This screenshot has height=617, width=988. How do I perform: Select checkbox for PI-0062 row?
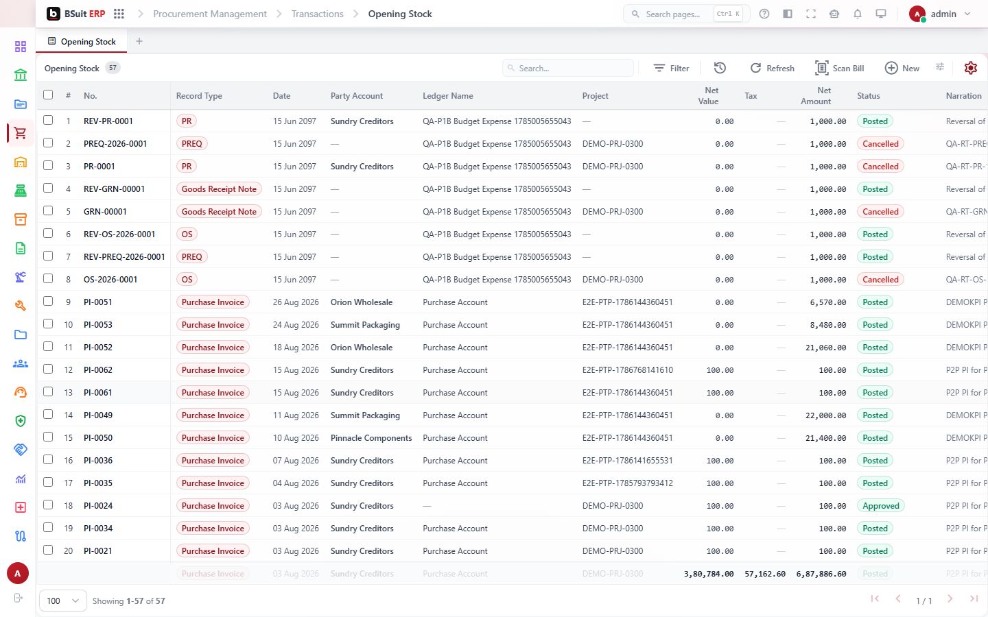click(48, 369)
